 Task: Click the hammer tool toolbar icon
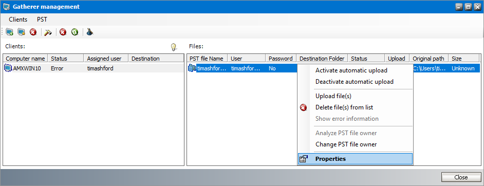pos(48,32)
